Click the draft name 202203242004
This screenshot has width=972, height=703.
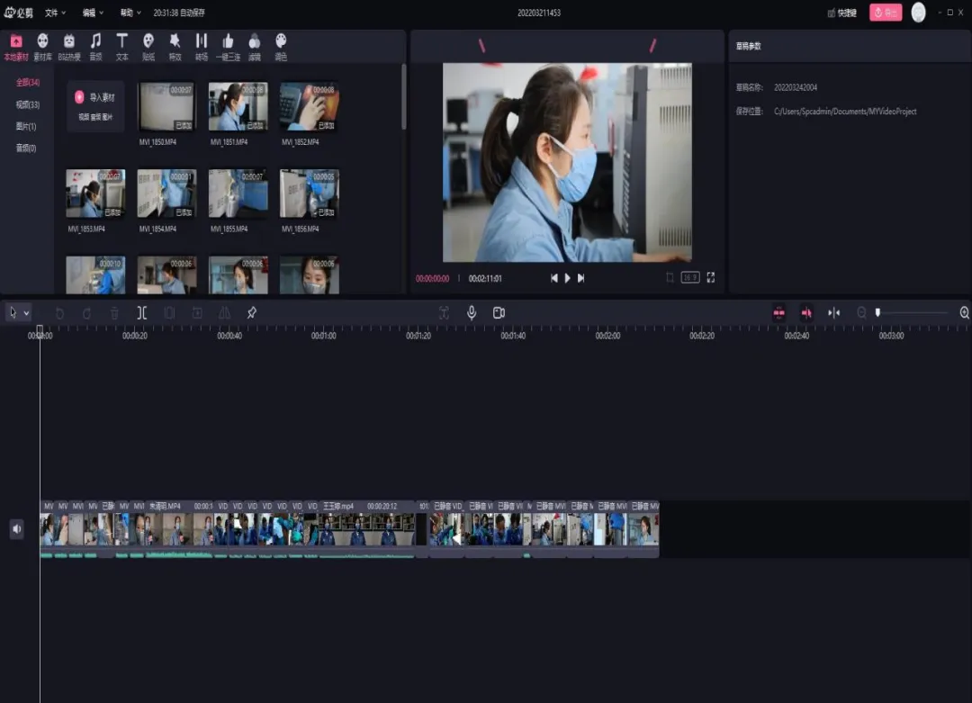[x=796, y=87]
